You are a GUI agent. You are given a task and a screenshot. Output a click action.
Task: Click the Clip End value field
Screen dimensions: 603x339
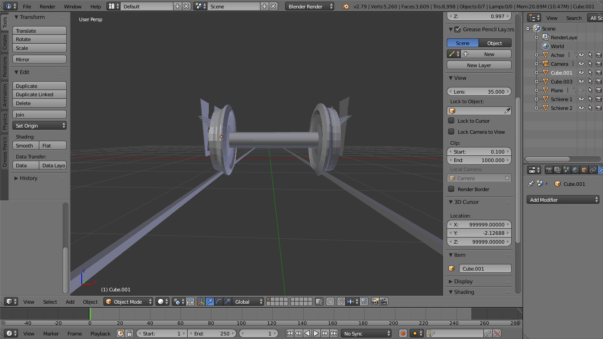pos(479,160)
